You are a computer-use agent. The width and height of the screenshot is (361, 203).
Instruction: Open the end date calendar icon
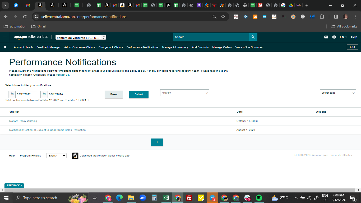point(44,94)
